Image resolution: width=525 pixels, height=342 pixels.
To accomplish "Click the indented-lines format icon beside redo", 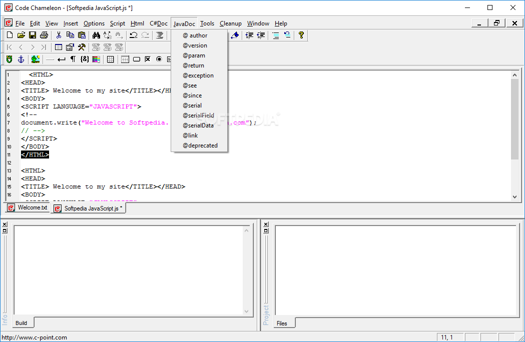I will tap(160, 35).
